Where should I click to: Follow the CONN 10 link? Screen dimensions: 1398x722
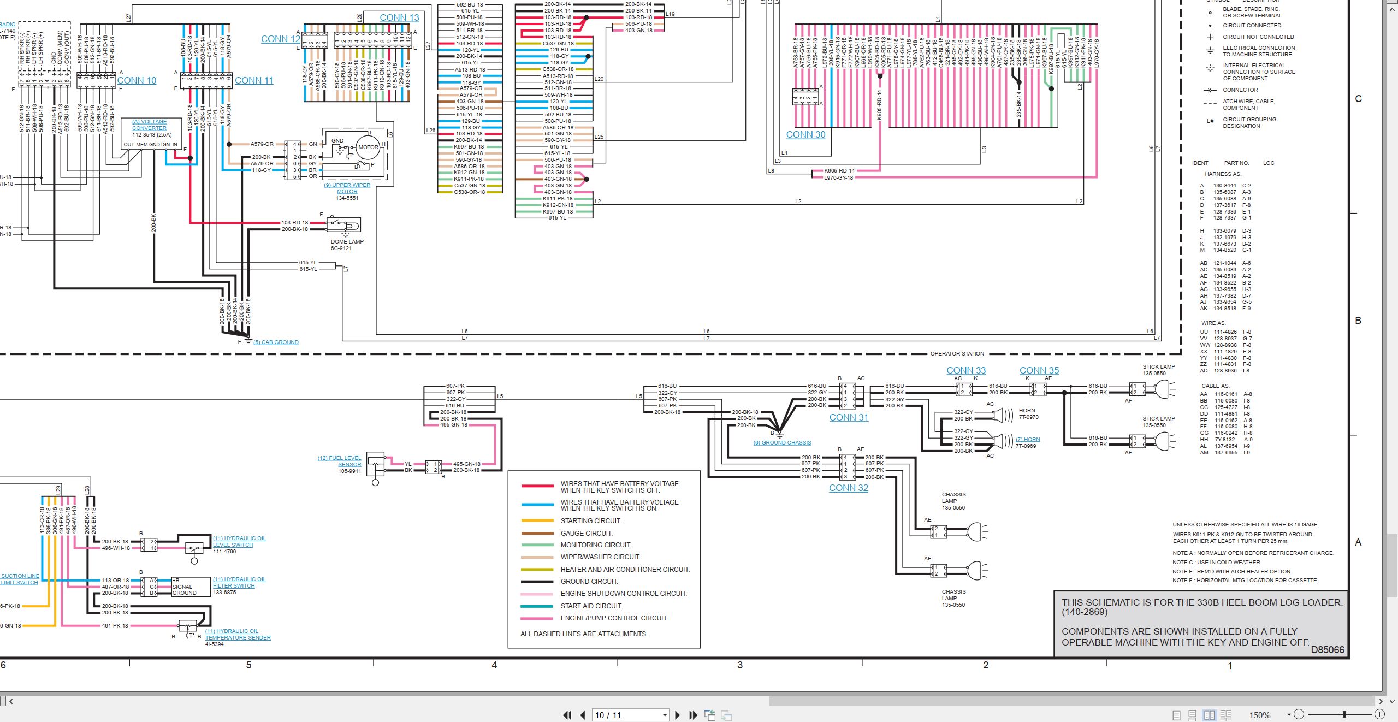137,80
